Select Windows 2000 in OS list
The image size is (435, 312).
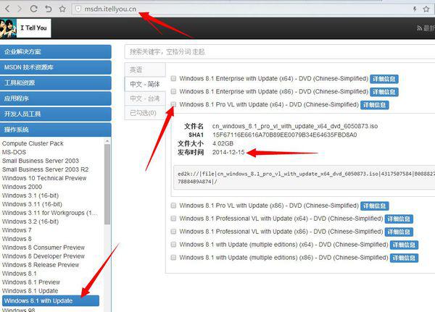(22, 187)
